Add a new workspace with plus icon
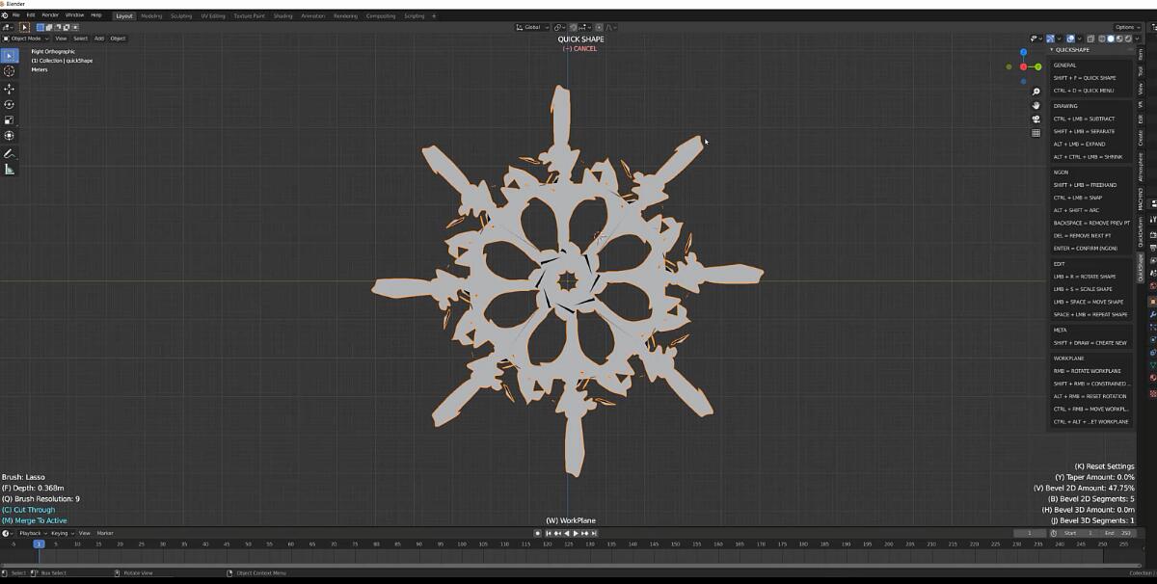This screenshot has height=584, width=1157. (434, 15)
